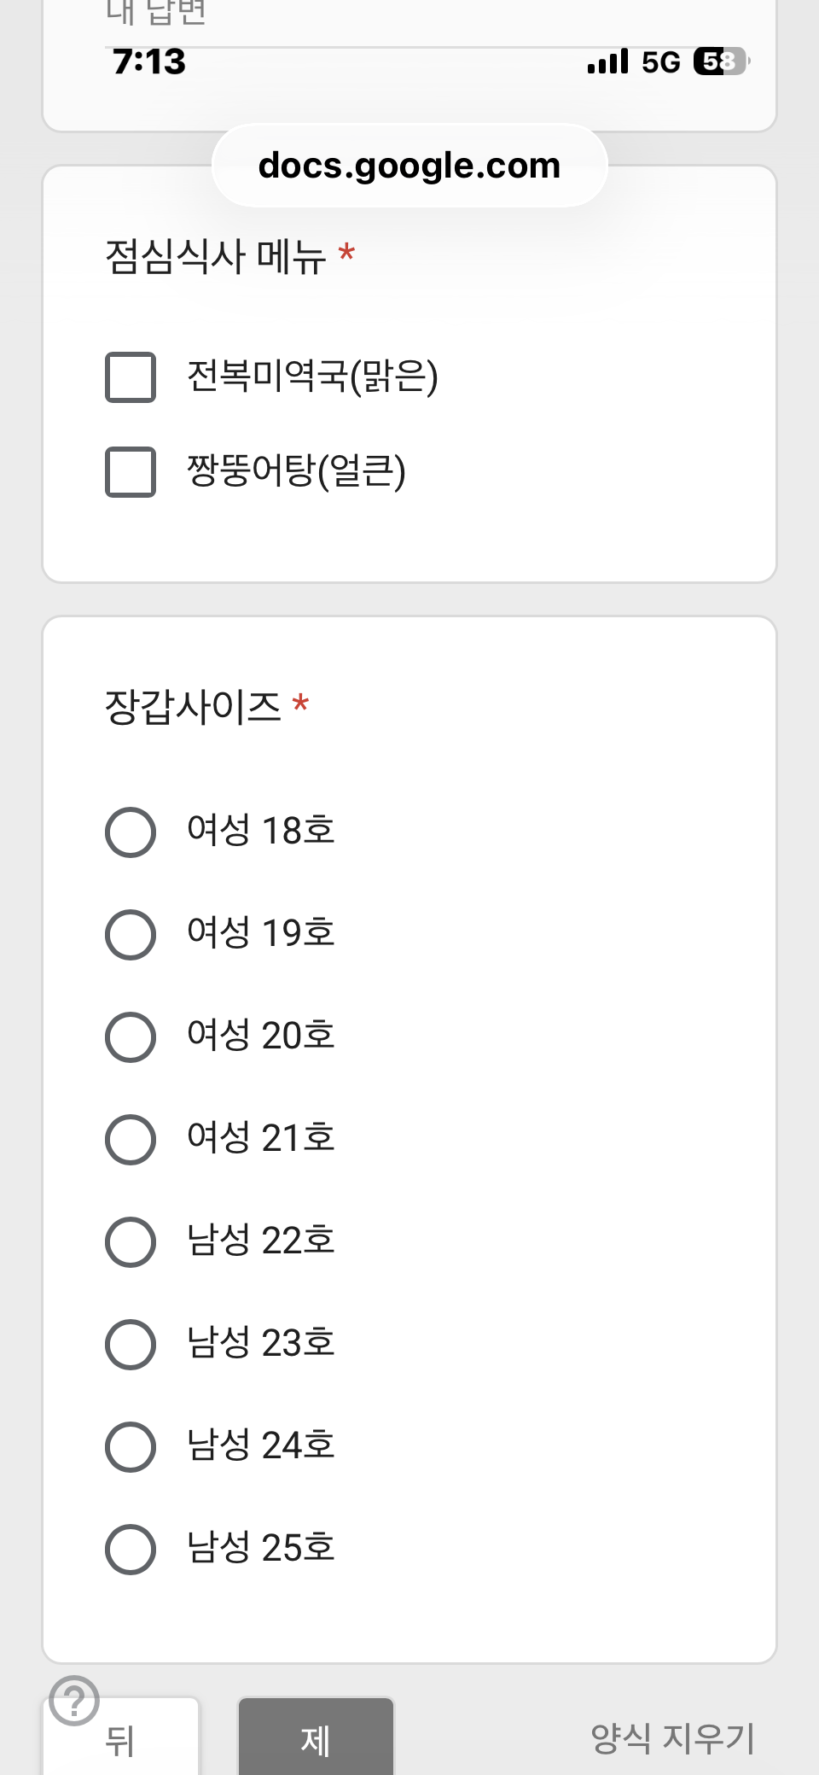The width and height of the screenshot is (819, 1775).
Task: Tap the battery level indicator
Action: click(721, 61)
